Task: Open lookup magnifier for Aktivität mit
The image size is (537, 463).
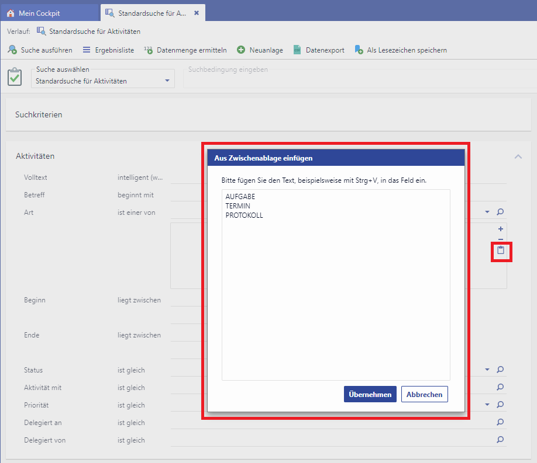Action: point(500,387)
